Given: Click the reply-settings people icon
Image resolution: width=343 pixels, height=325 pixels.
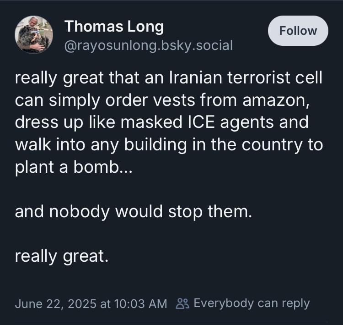Looking at the screenshot, I should pos(182,303).
